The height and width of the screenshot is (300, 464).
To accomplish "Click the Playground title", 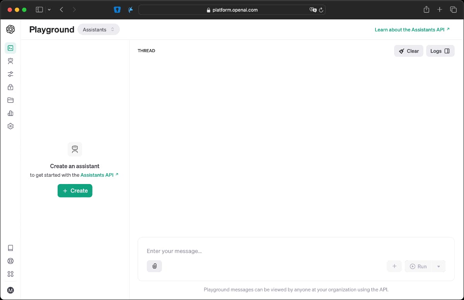I will [x=52, y=29].
